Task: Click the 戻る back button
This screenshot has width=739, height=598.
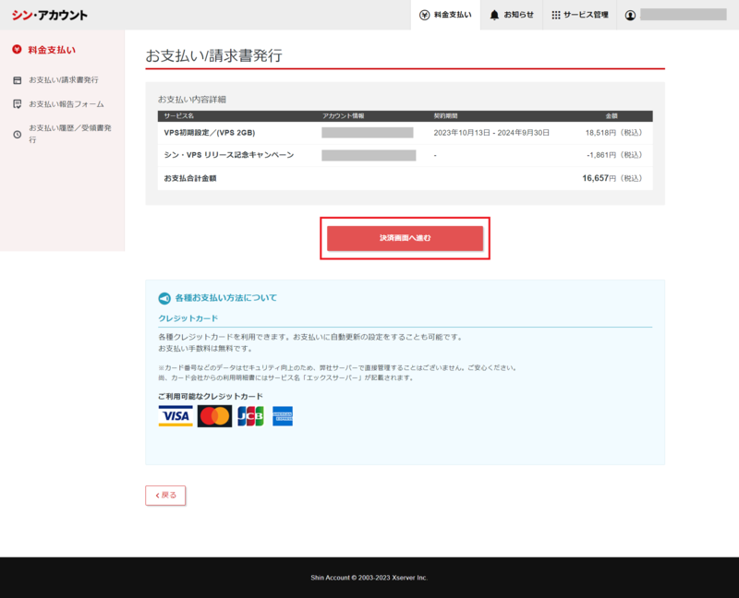Action: pyautogui.click(x=164, y=495)
